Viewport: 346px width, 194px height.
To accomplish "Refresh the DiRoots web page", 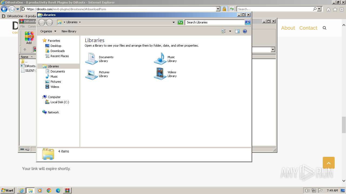I will click(232, 9).
